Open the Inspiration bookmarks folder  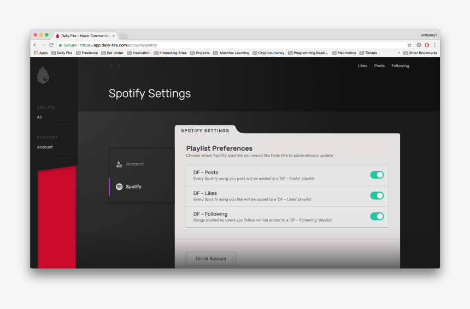tap(139, 53)
